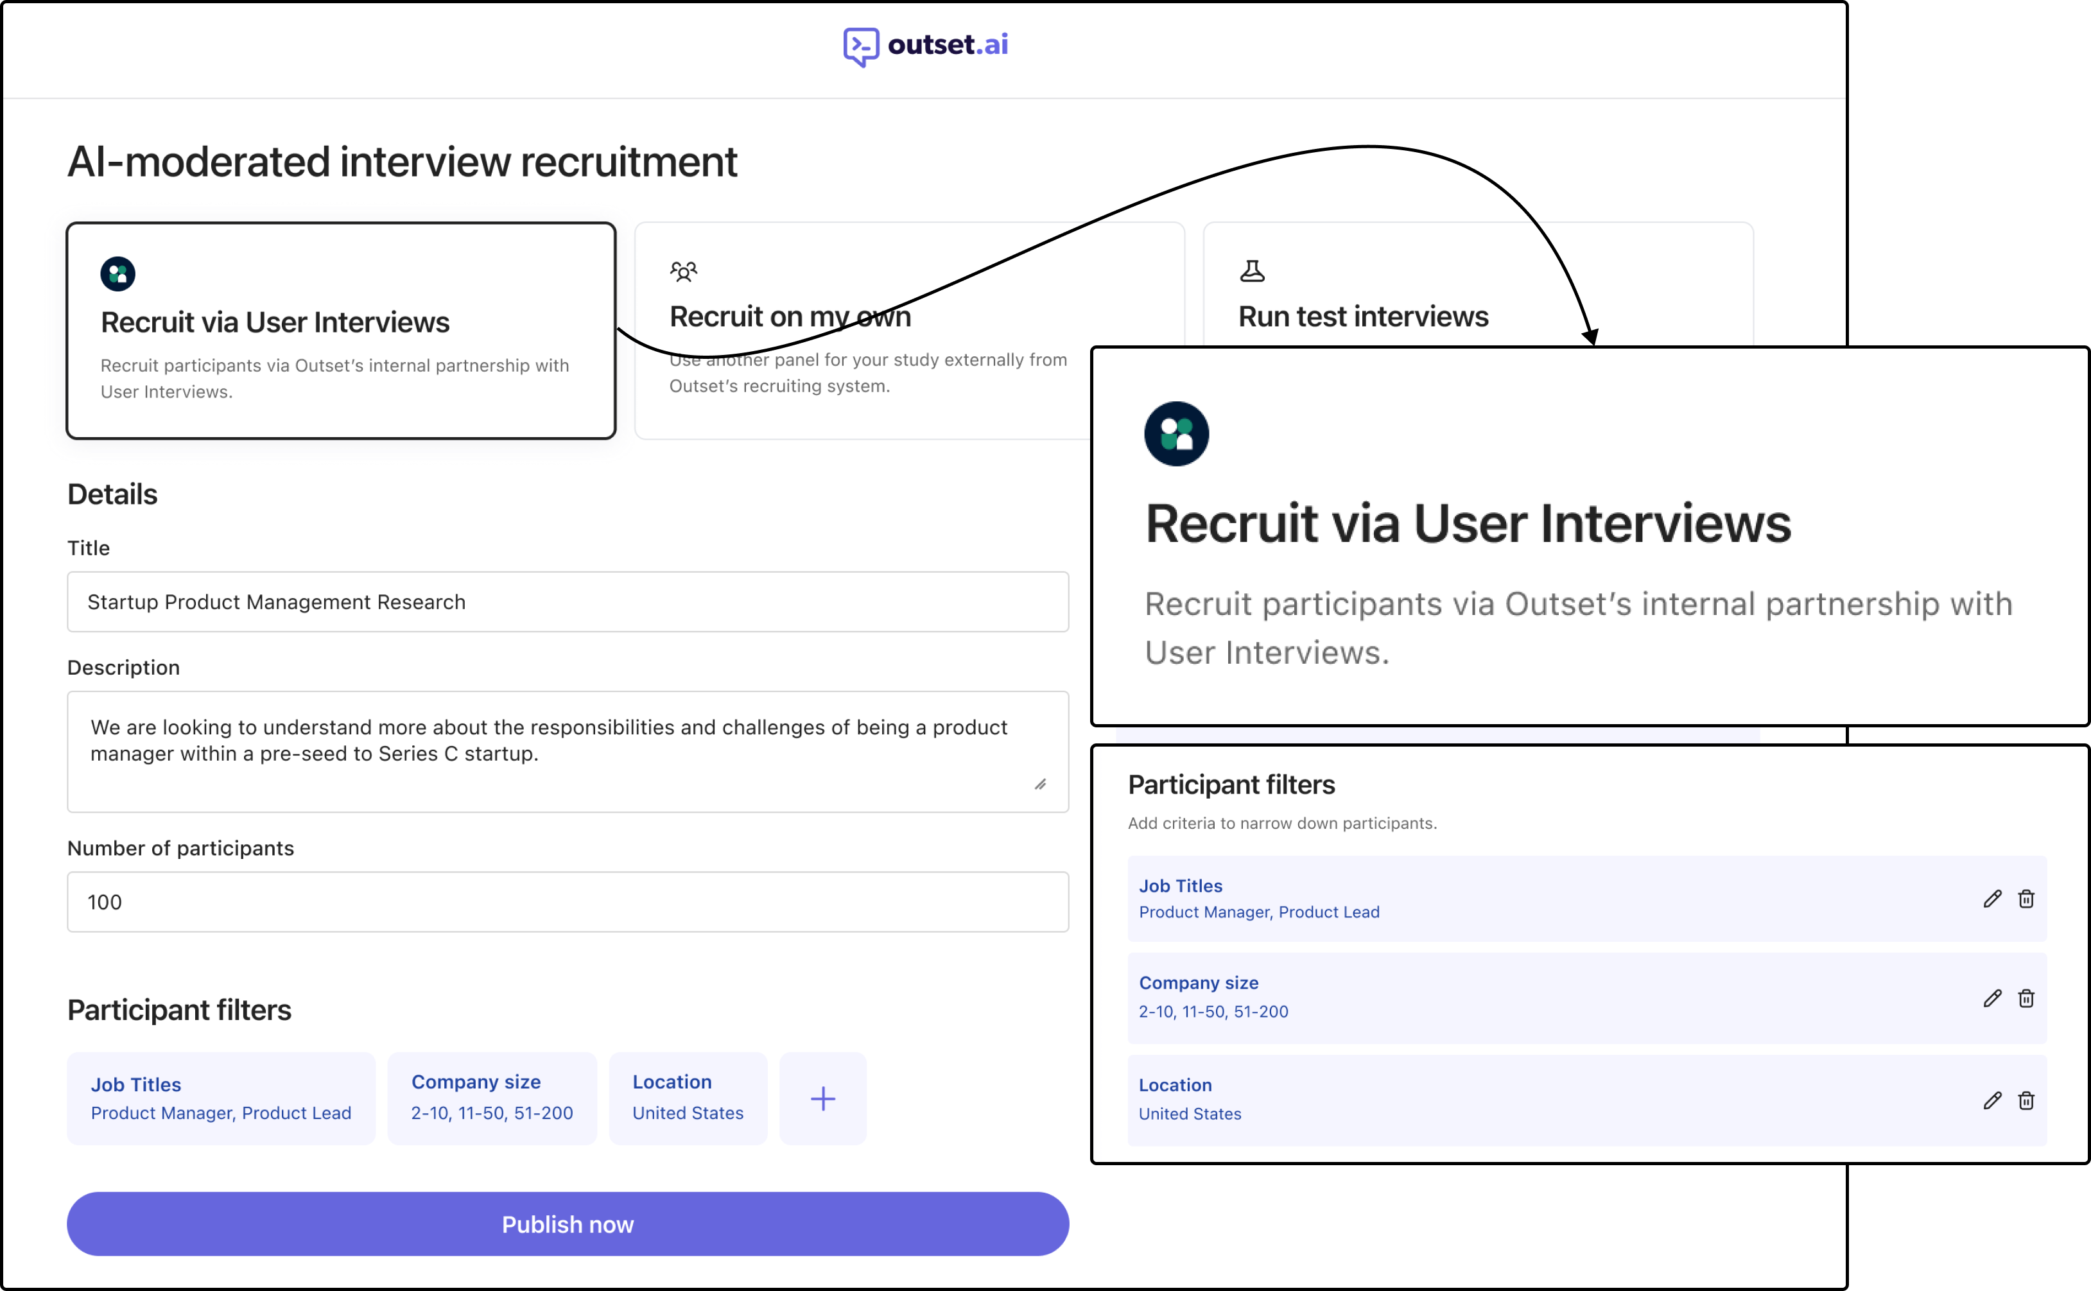Viewport: 2091px width, 1291px height.
Task: Open the Job Titles filter chip
Action: point(221,1098)
